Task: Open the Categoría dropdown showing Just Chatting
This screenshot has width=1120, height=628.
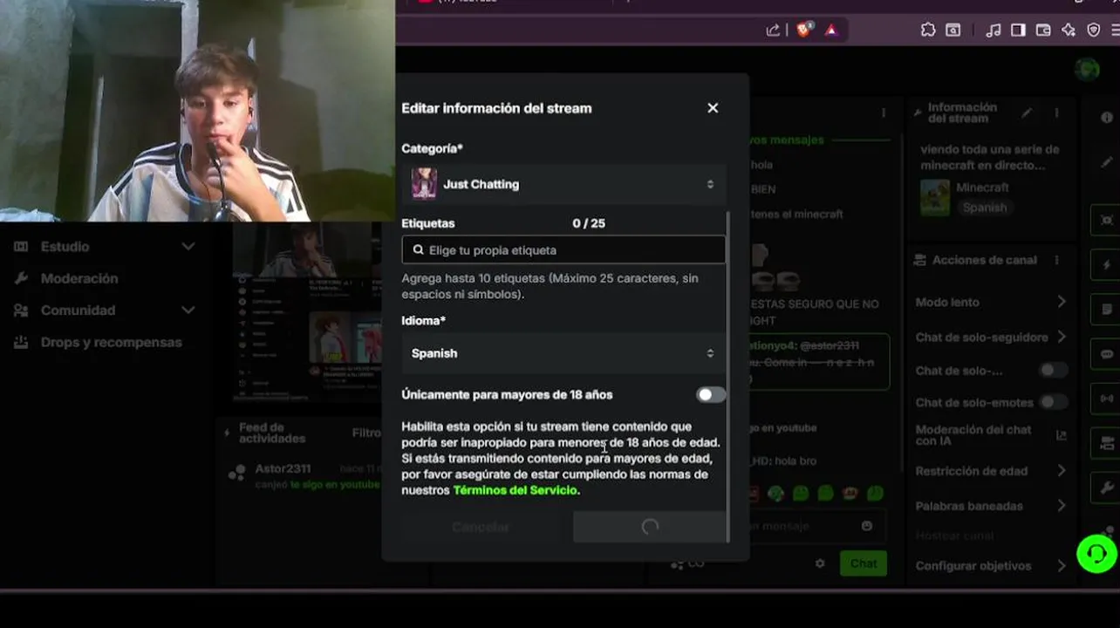Action: point(563,184)
